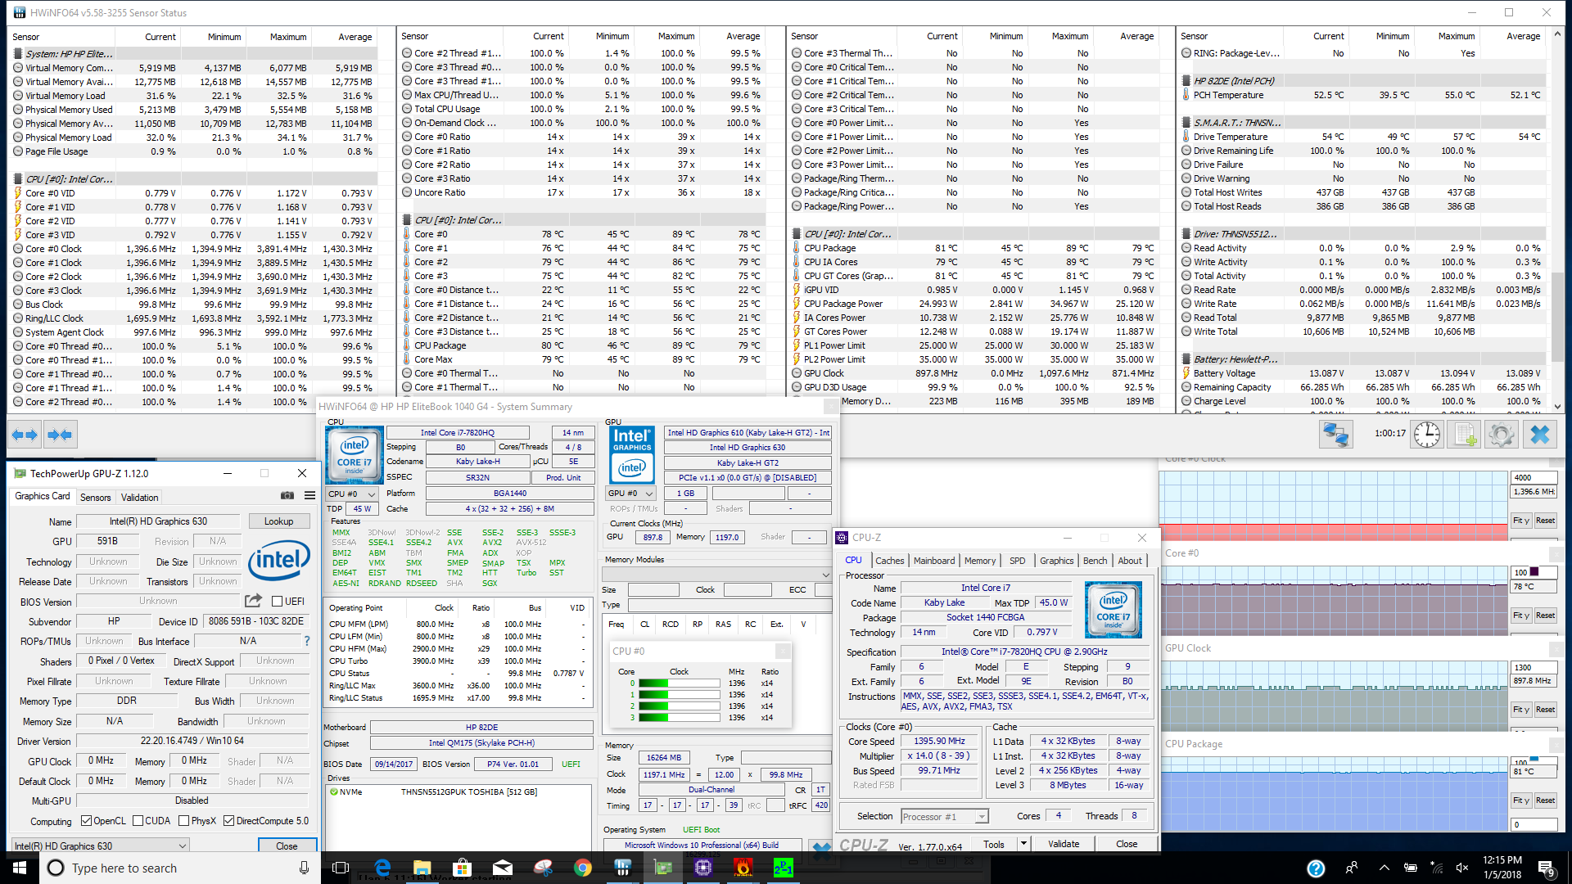Screen dimensions: 1572x884
Task: Click the Validate button in CPU-Z
Action: click(x=1063, y=844)
